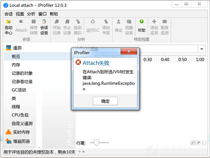Image resolution: width=210 pixels, height=158 pixels.
Task: Select 内存 in telemetry list
Action: coord(16,65)
